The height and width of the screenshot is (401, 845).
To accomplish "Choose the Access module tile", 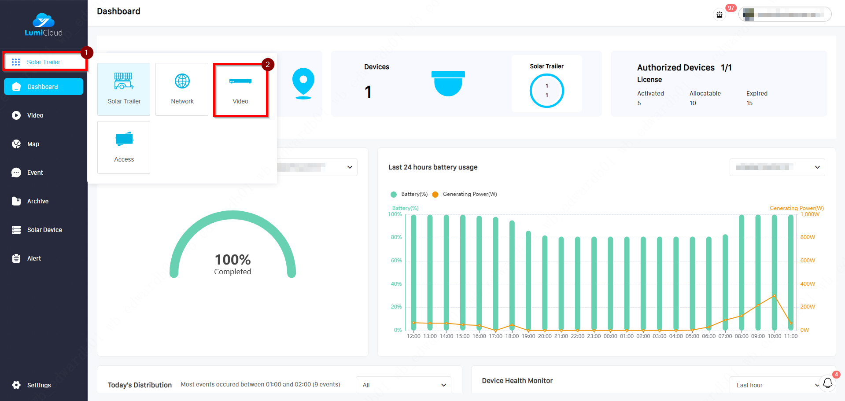I will (124, 147).
